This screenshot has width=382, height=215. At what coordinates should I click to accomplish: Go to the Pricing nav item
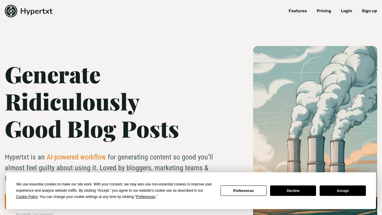324,11
